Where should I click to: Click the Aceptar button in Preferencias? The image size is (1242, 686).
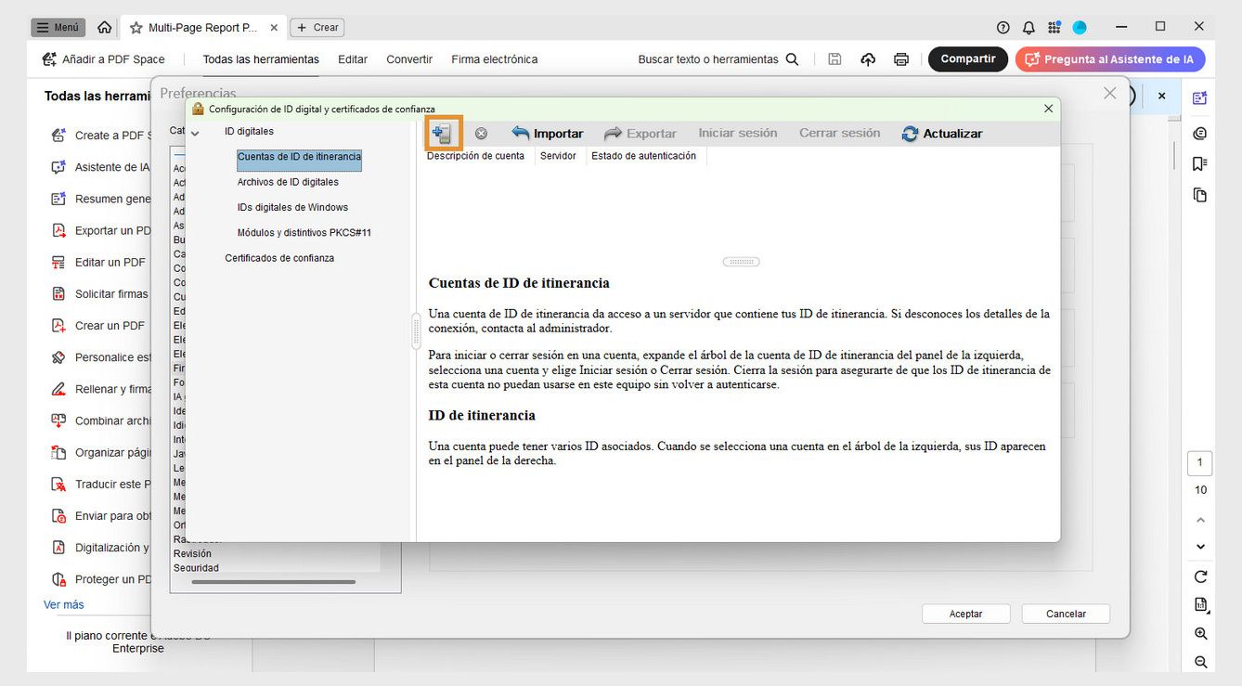coord(965,613)
